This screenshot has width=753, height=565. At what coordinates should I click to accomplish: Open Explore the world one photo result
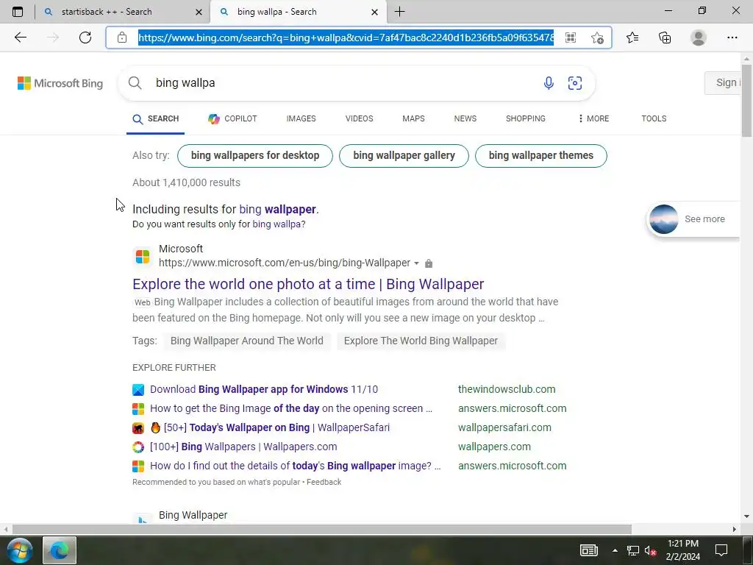tap(308, 284)
